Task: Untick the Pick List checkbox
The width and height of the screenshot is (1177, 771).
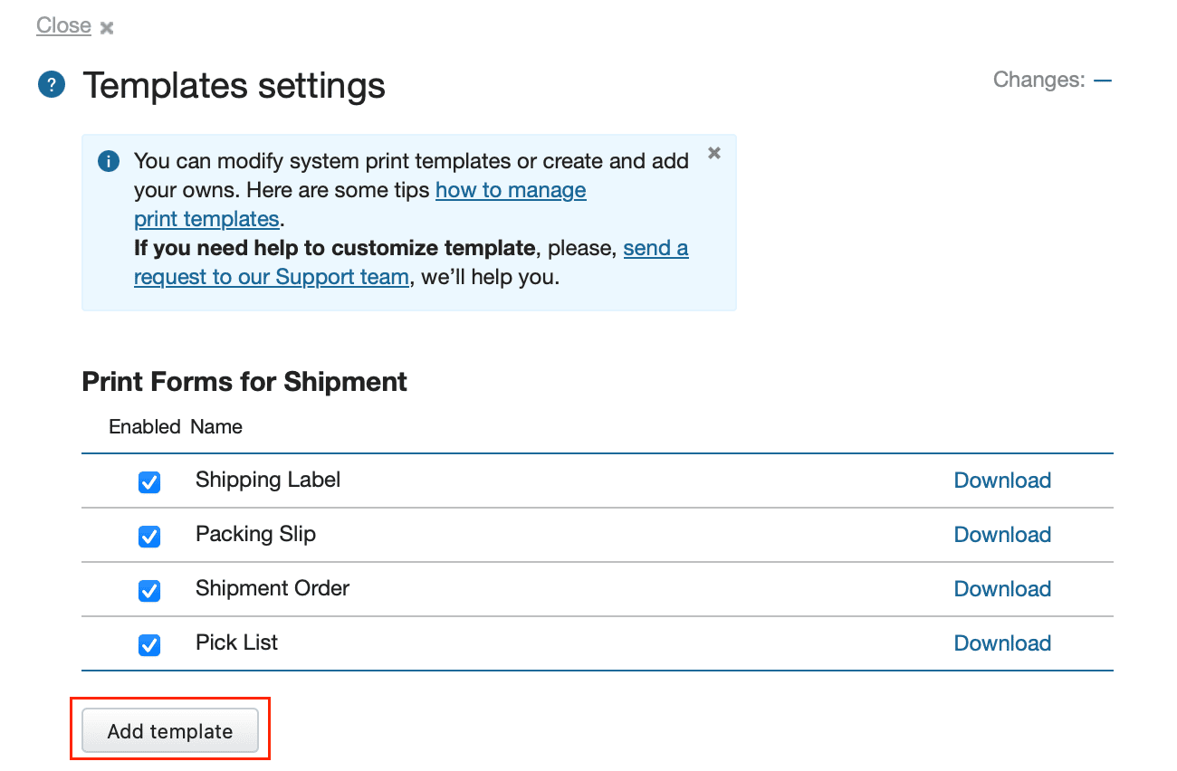Action: (x=149, y=645)
